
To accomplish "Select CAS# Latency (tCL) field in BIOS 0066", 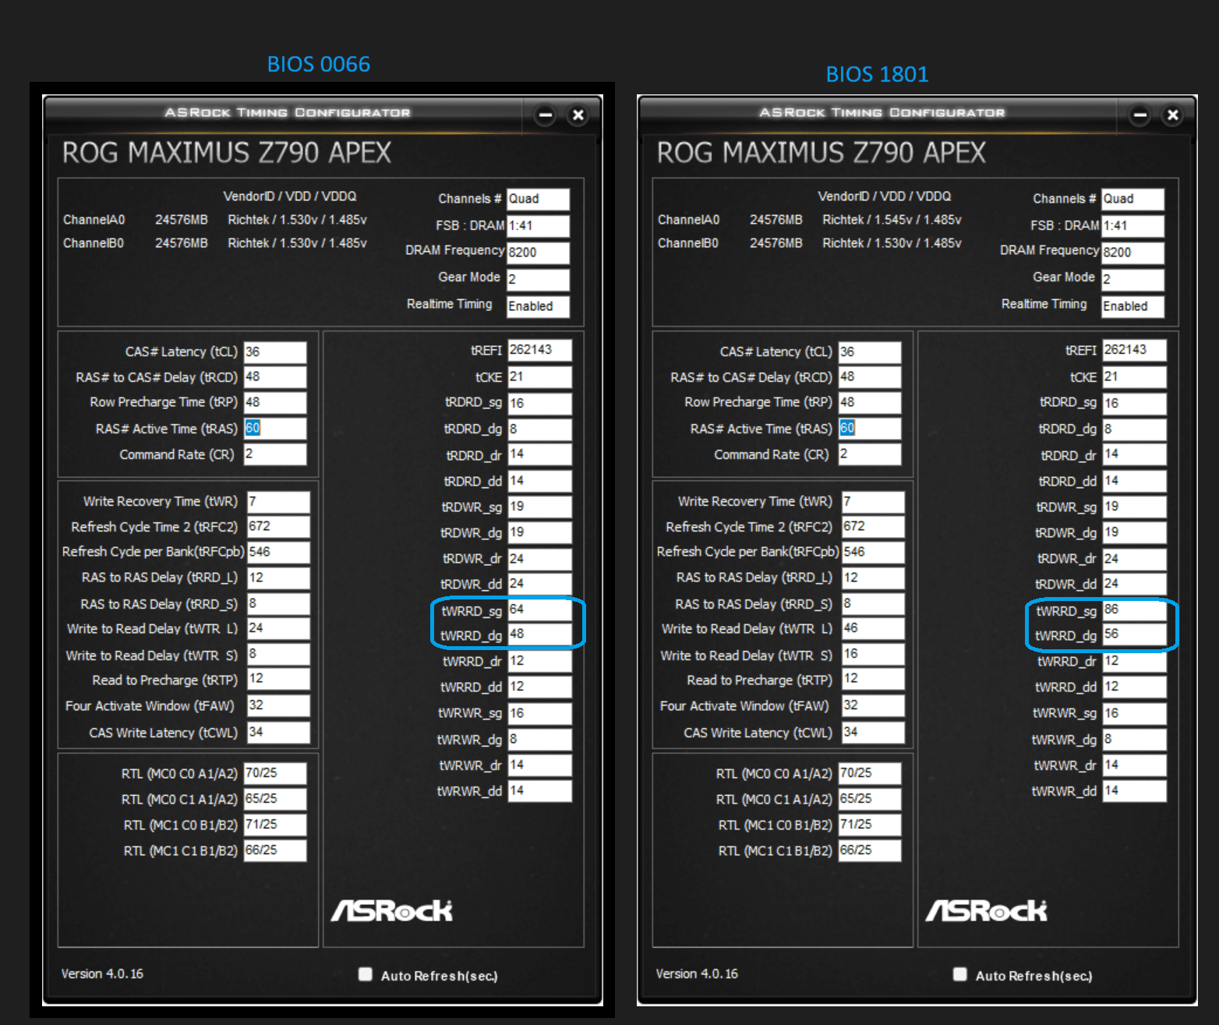I will tap(275, 352).
